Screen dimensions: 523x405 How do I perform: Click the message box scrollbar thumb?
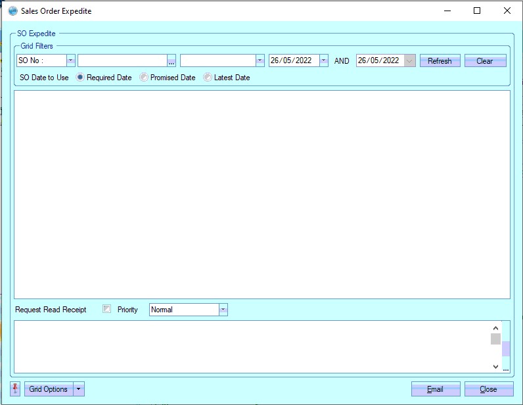pos(495,339)
